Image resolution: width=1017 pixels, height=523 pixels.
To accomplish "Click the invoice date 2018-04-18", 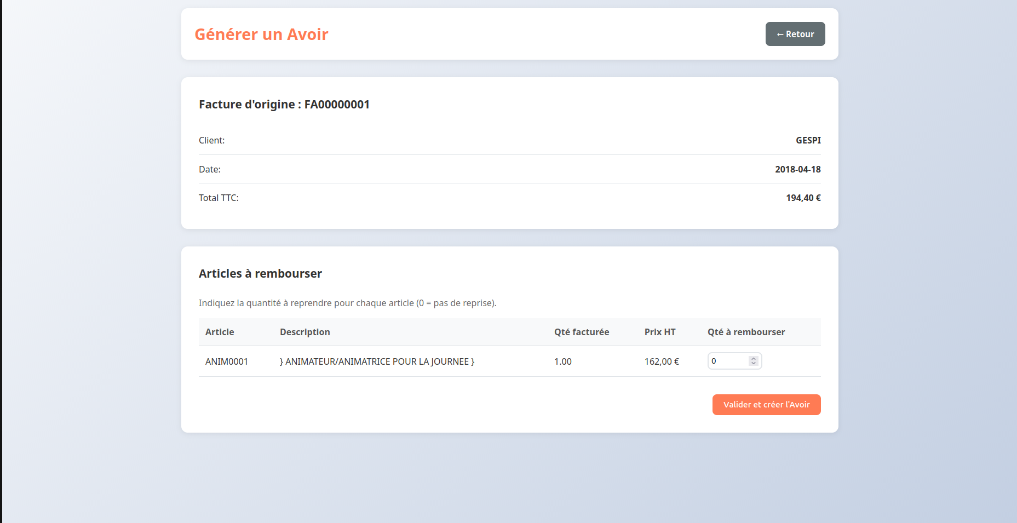I will point(797,169).
